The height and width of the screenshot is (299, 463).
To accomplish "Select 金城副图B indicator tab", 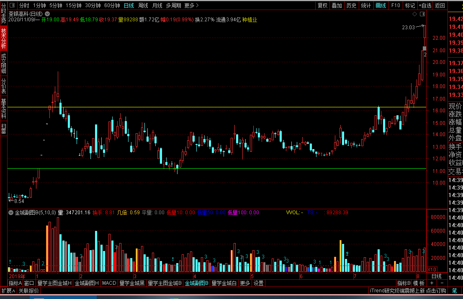I will click(196, 284).
